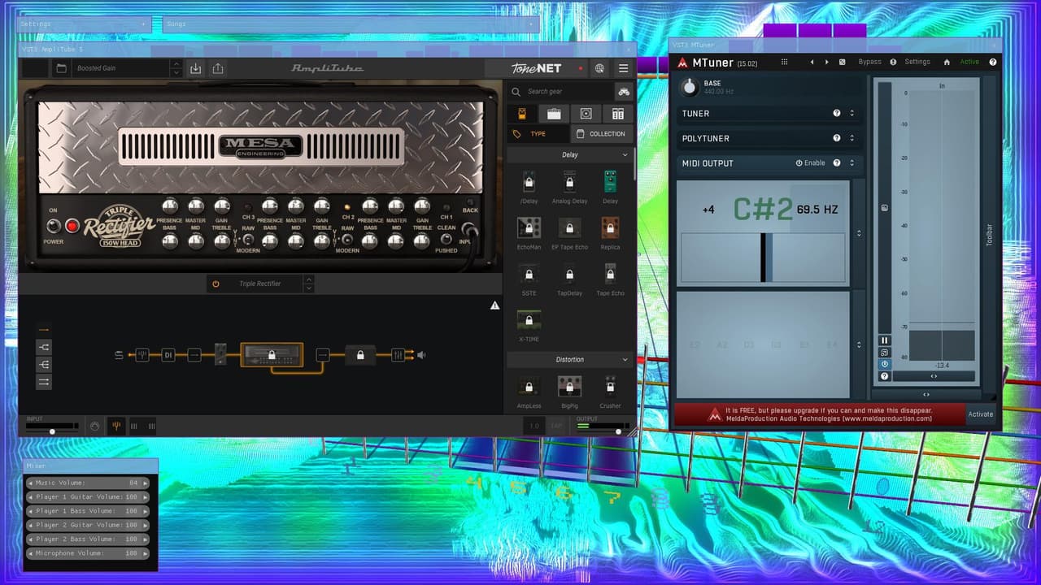The width and height of the screenshot is (1041, 585).
Task: Adjust the AmpliTube INPUT level slider
Action: [53, 430]
